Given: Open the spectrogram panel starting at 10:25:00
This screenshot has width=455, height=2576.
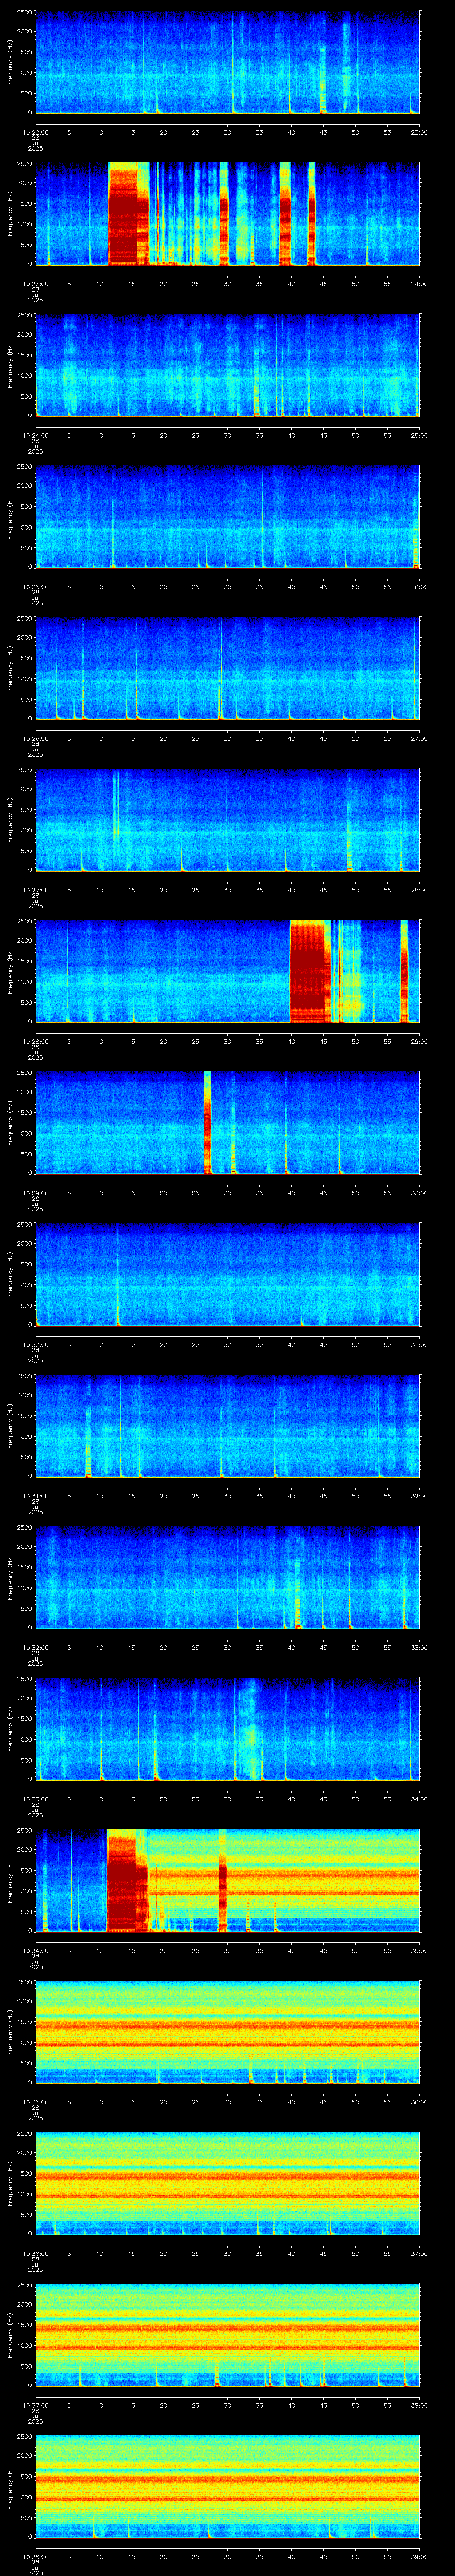Looking at the screenshot, I should click(x=228, y=517).
